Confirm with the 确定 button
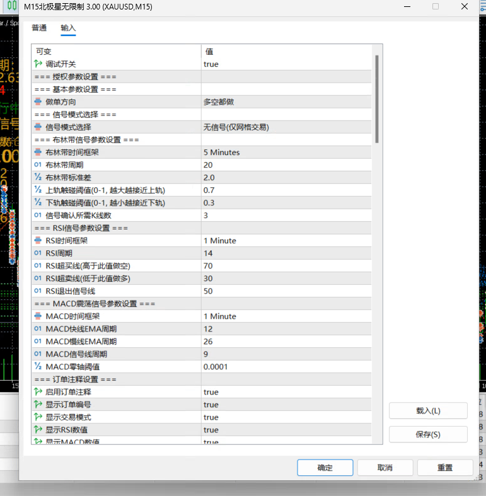 click(325, 468)
